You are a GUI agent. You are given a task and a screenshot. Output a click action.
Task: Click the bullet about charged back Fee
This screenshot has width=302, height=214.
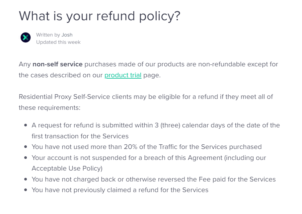click(154, 179)
